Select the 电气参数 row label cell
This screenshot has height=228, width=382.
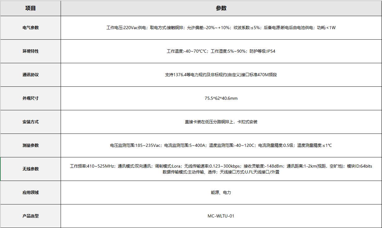click(x=31, y=28)
